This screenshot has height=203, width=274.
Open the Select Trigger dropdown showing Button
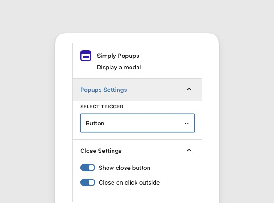(x=137, y=123)
